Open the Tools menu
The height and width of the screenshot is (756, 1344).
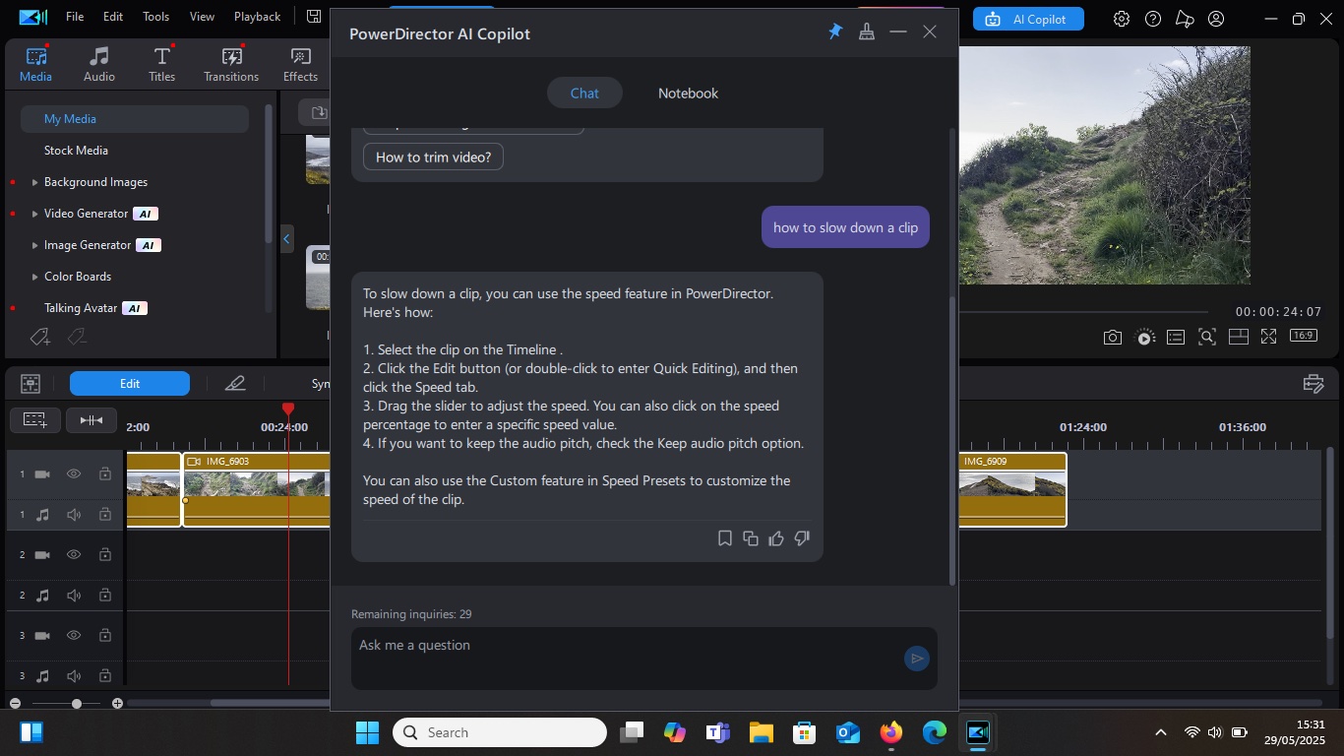[x=155, y=17]
